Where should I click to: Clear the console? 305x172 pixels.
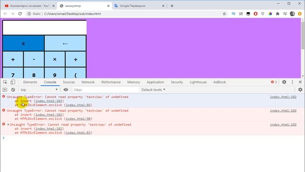(x=13, y=90)
